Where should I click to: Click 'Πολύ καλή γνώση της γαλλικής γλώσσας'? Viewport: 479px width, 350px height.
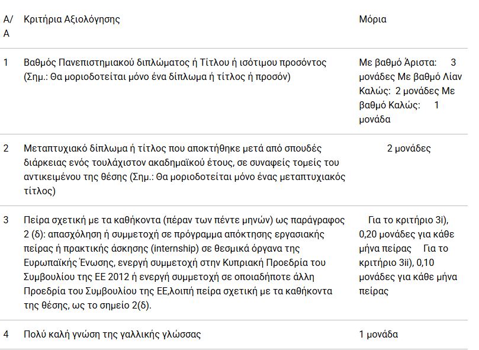(x=112, y=334)
